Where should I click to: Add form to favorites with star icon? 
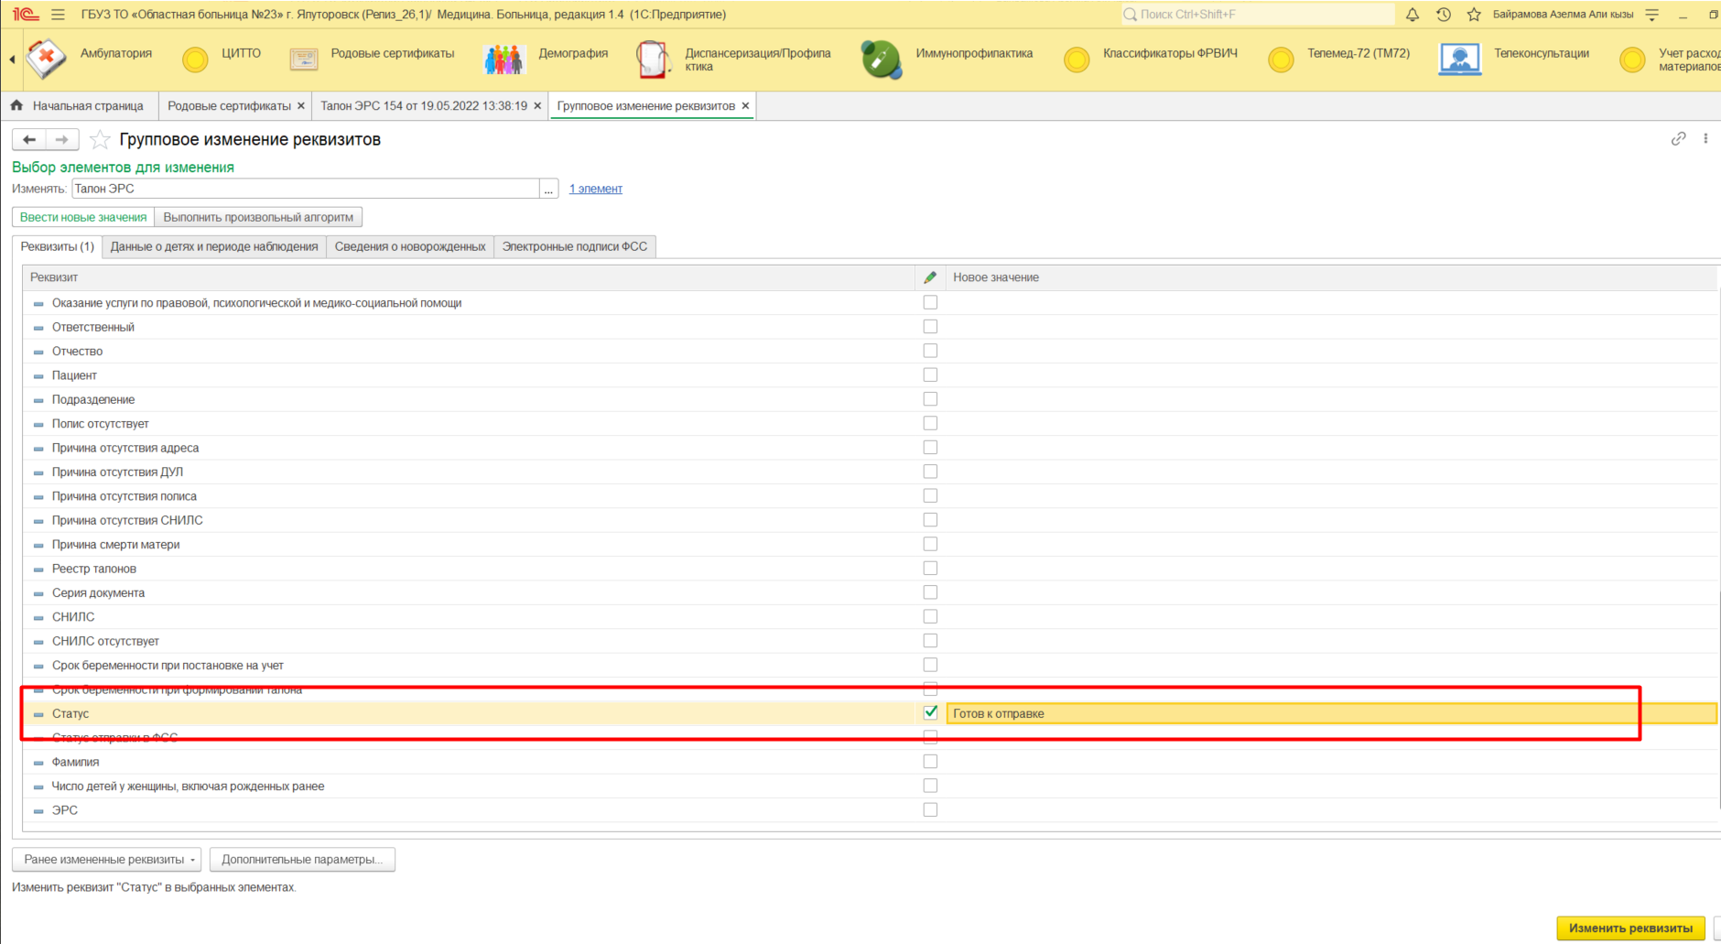100,140
